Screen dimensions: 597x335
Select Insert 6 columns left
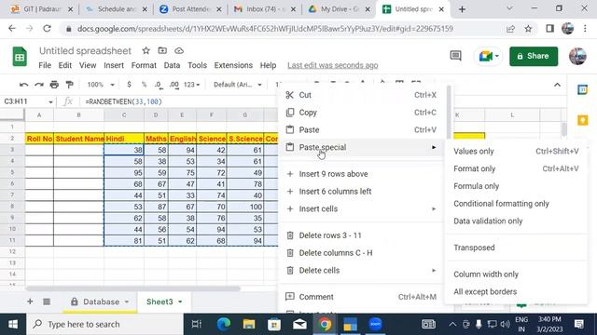[x=361, y=192]
